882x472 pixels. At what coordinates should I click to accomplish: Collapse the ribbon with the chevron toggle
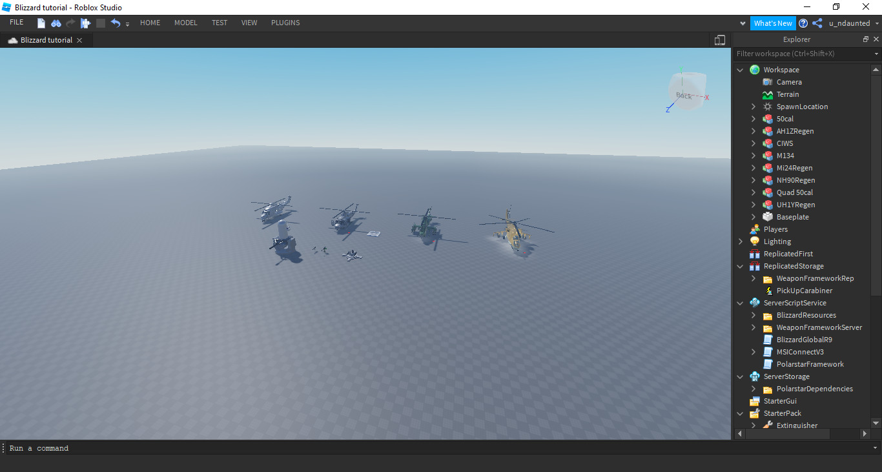pyautogui.click(x=743, y=23)
